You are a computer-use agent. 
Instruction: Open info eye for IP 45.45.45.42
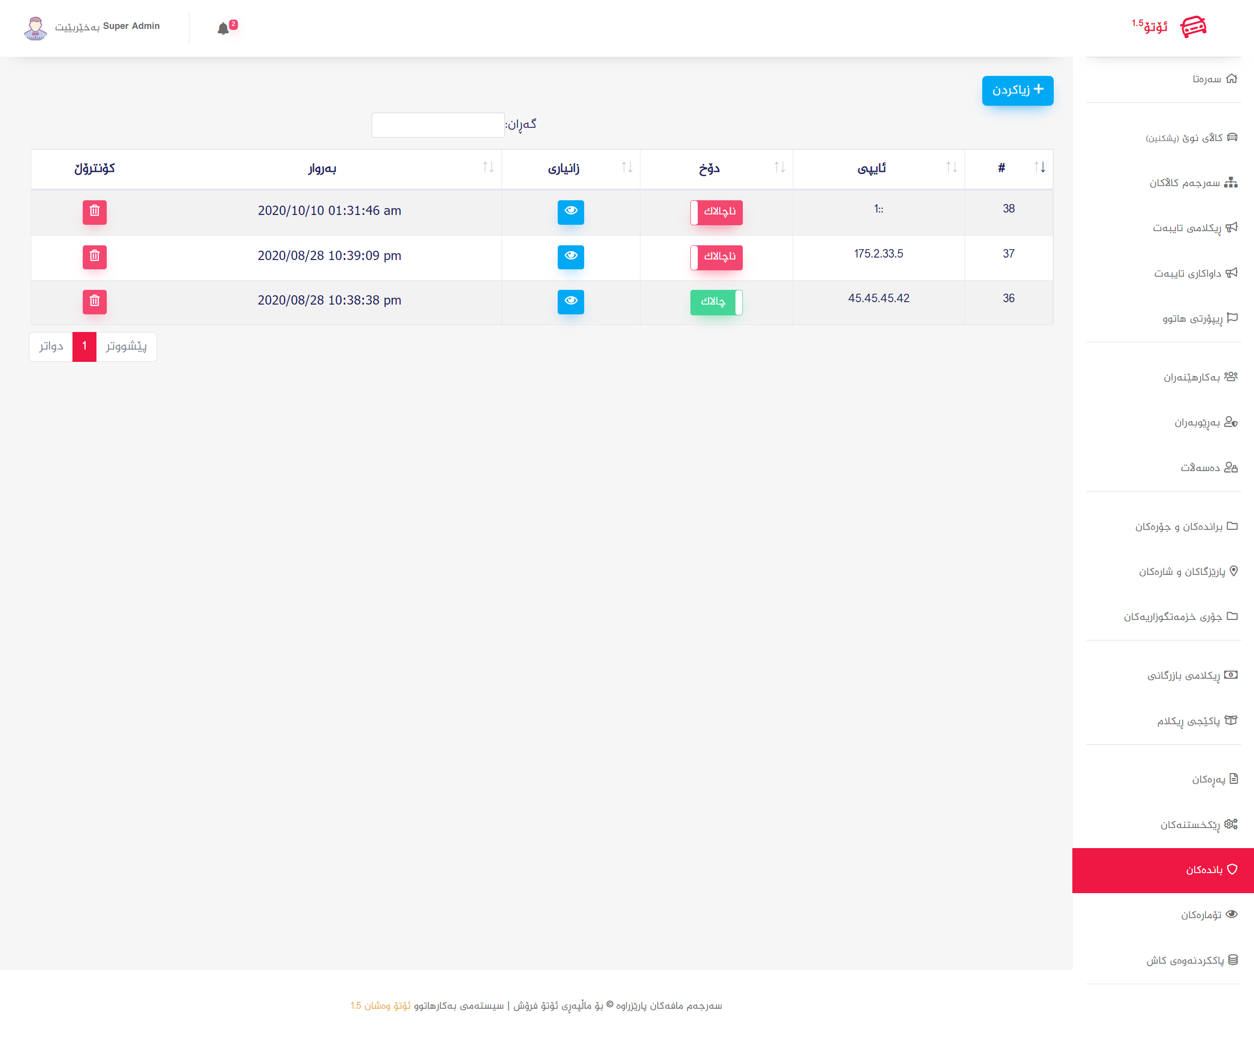570,302
